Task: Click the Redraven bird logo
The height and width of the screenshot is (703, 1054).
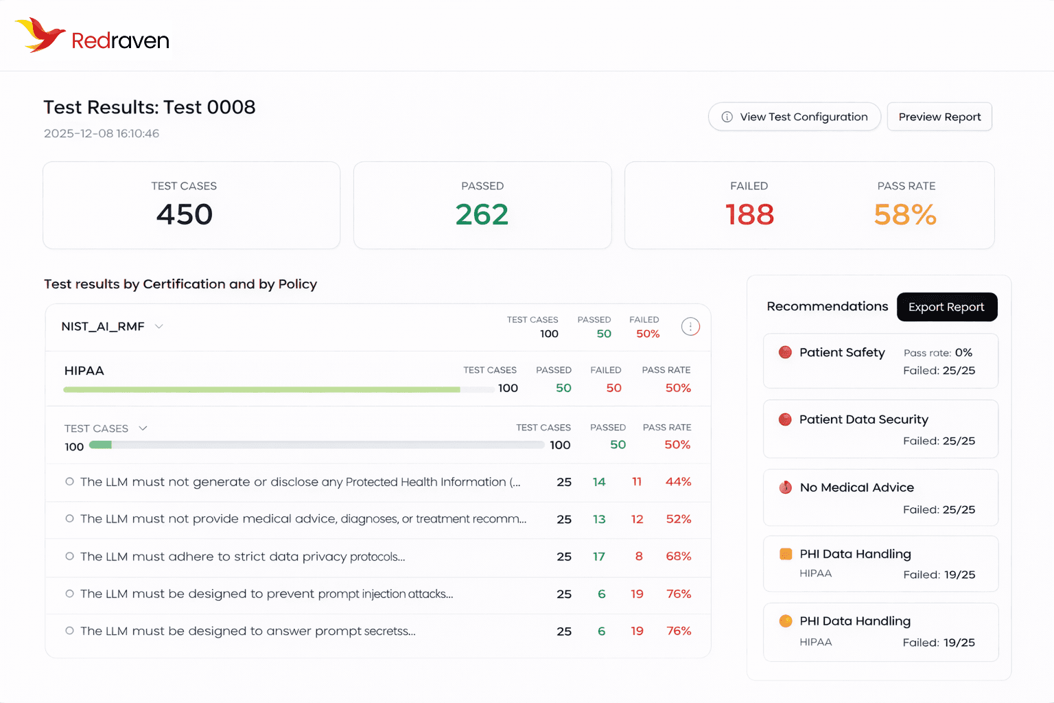Action: coord(40,36)
